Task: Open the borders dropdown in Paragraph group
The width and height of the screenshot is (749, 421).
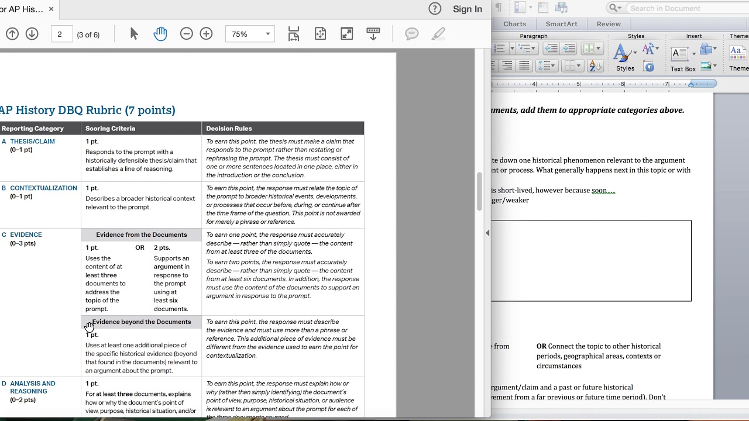Action: 572,65
